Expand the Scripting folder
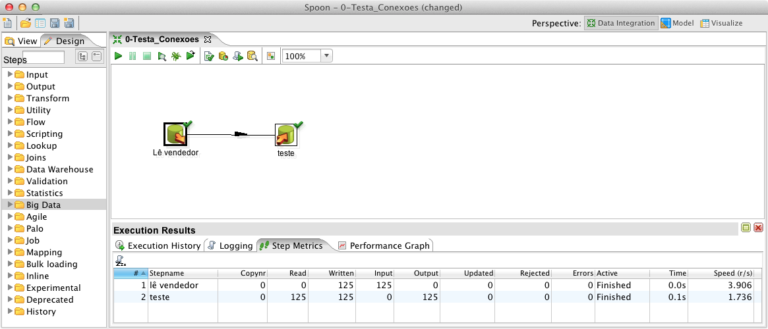 pos(11,134)
